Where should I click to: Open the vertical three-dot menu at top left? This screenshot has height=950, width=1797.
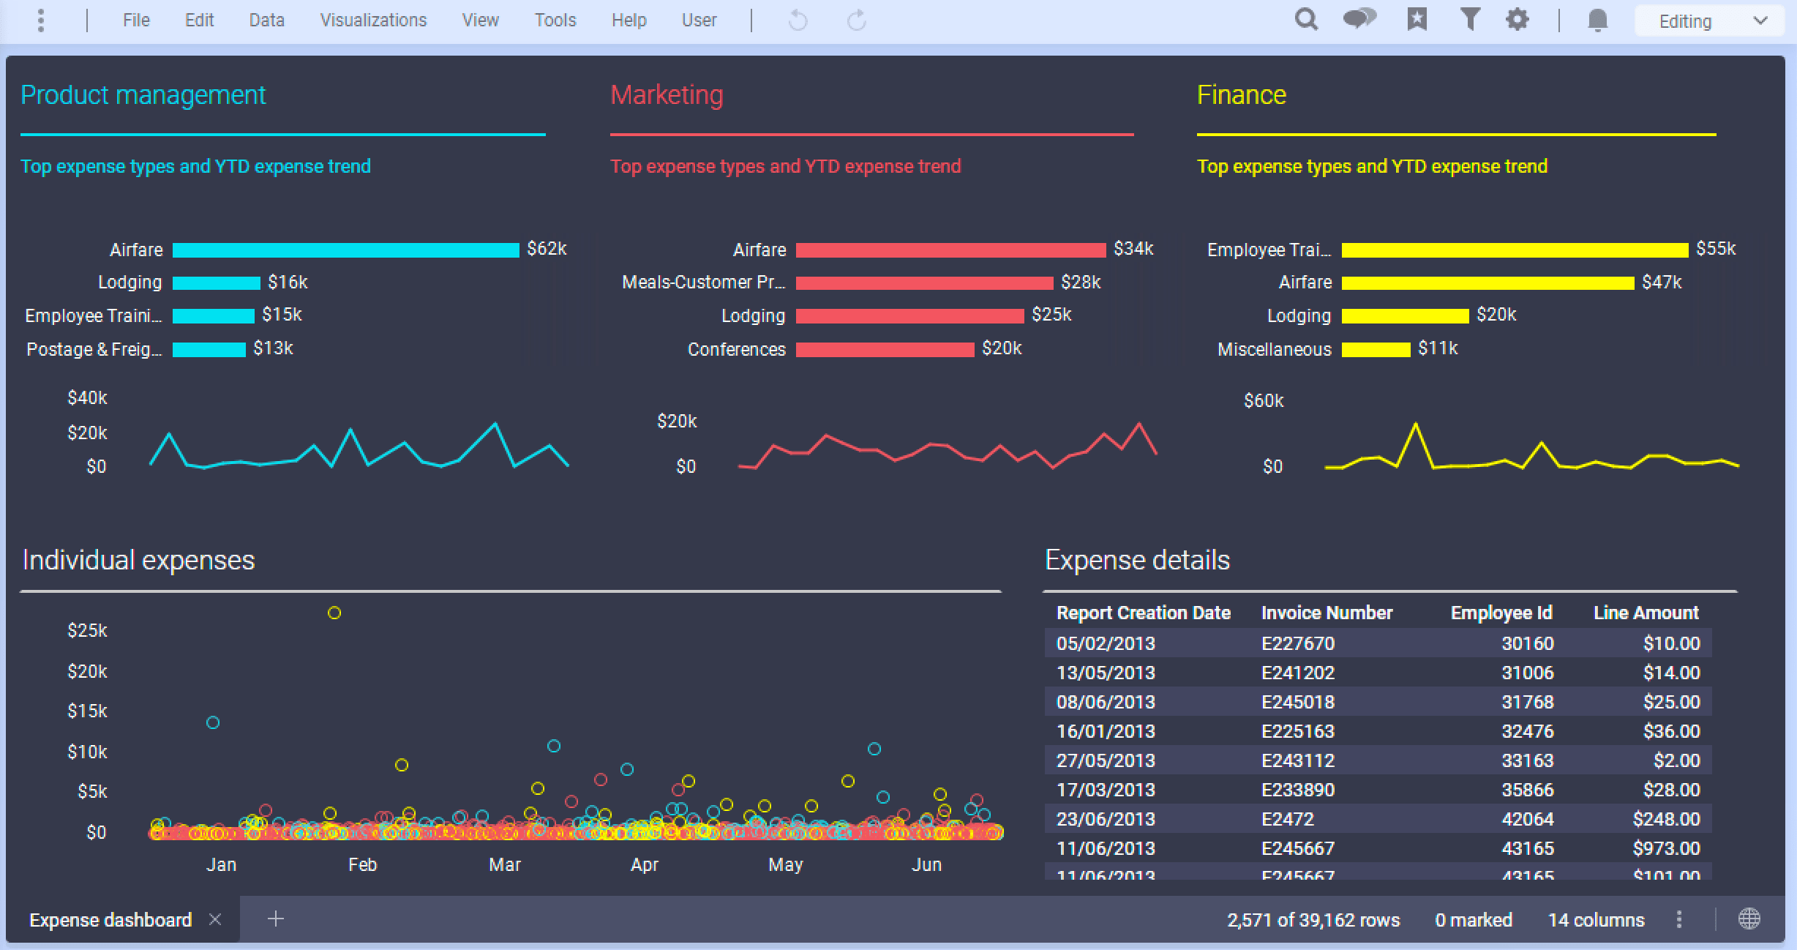point(41,20)
